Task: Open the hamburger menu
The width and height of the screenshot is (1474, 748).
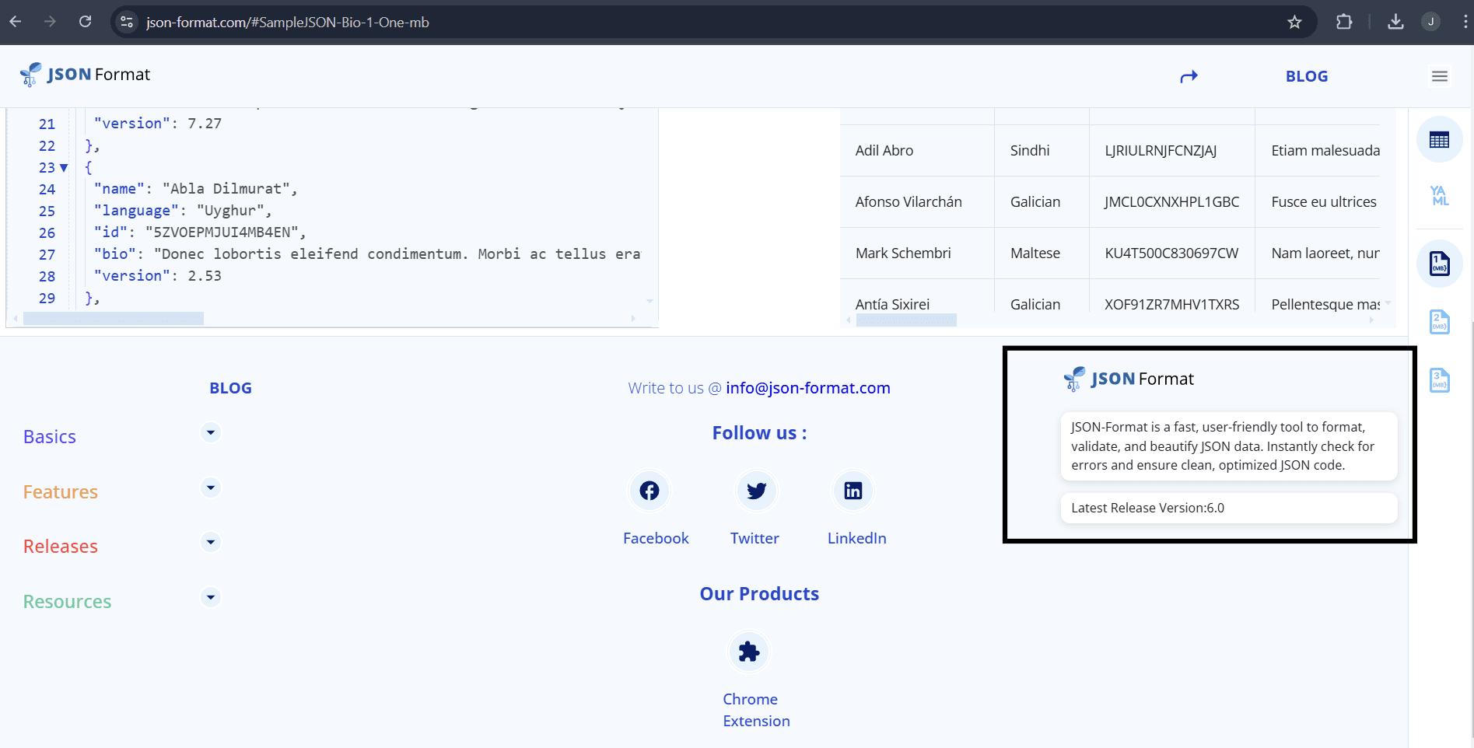Action: pos(1440,75)
